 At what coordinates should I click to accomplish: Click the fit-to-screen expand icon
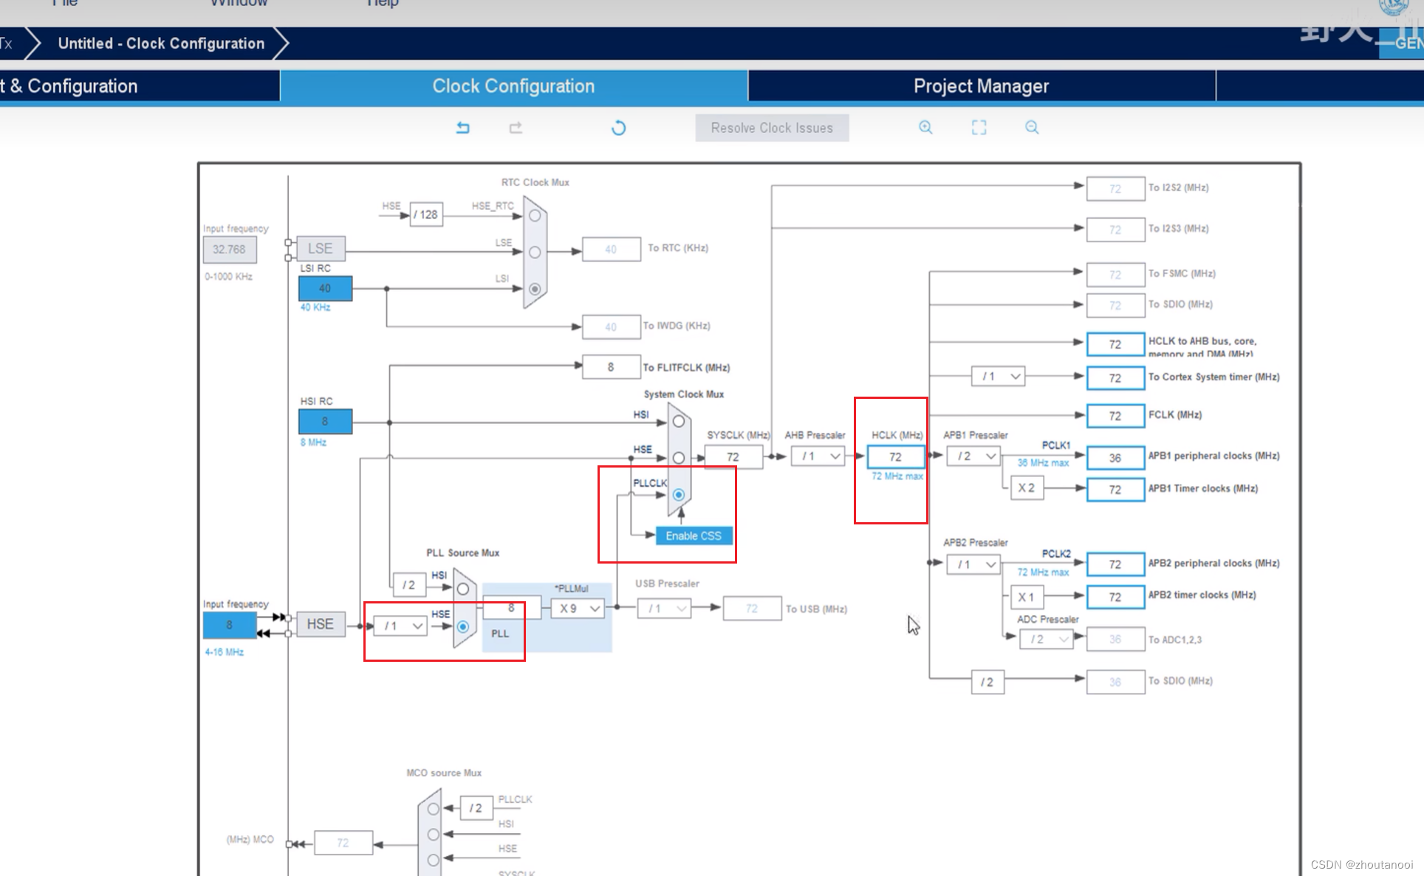click(x=979, y=128)
